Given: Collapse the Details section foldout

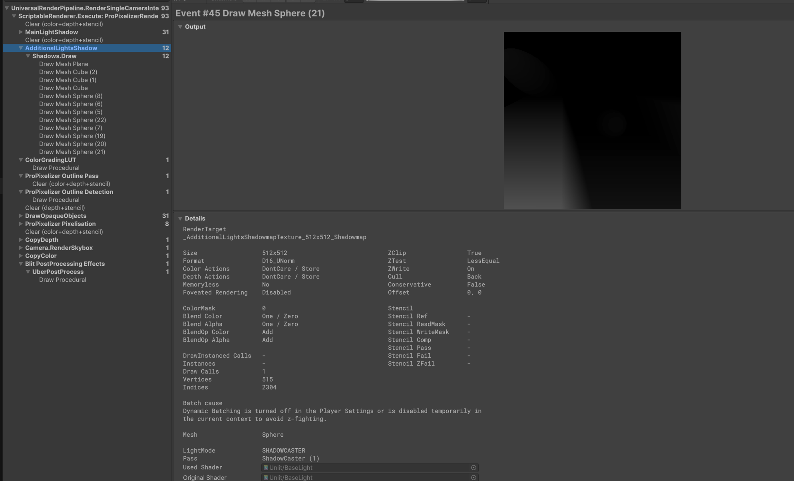Looking at the screenshot, I should (x=180, y=219).
